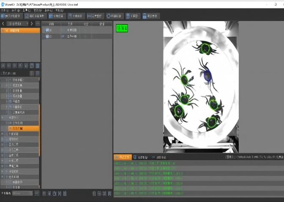Click the first icon in the bottom toolbar under the middle panel
The height and width of the screenshot is (202, 284).
tap(44, 194)
